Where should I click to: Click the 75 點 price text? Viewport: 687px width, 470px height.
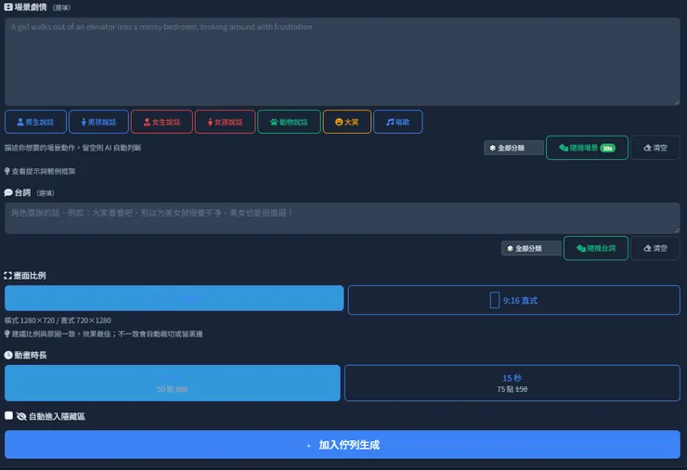pos(512,389)
